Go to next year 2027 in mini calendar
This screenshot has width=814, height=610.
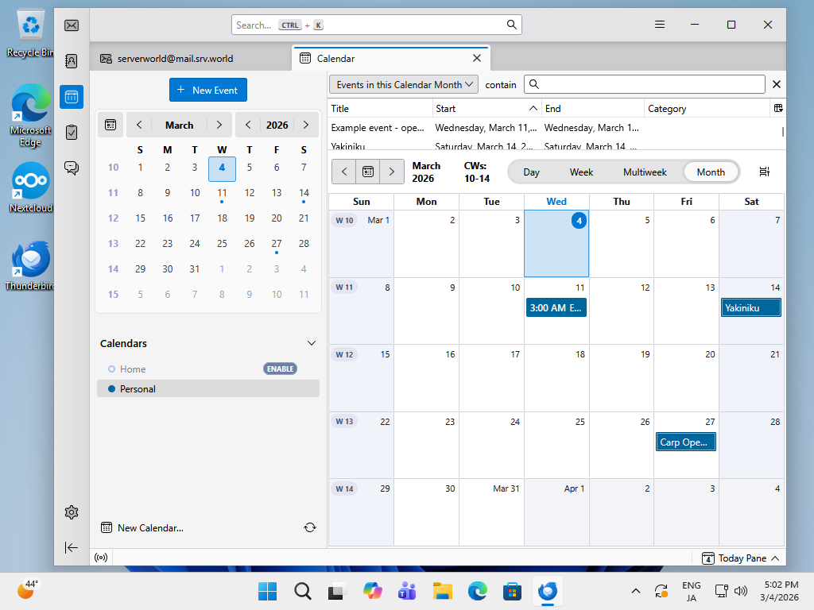click(x=306, y=125)
